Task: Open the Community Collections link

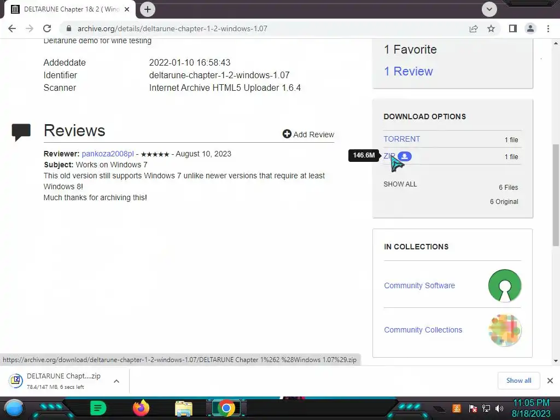Action: [423, 330]
